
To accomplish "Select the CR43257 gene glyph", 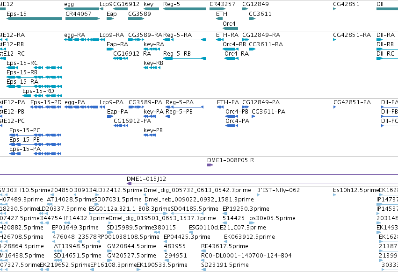I will [217, 9].
